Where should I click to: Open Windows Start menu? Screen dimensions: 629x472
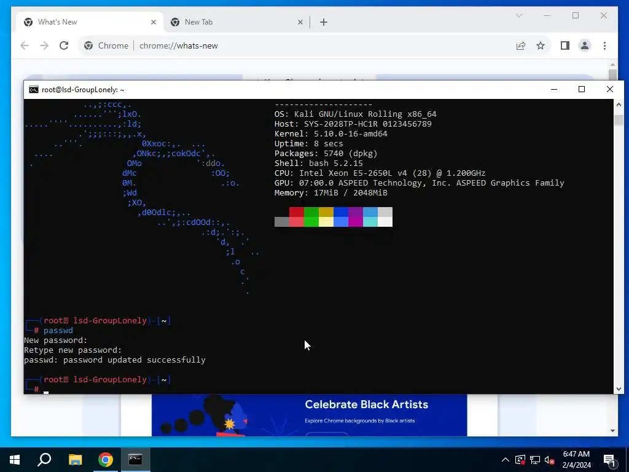tap(15, 460)
